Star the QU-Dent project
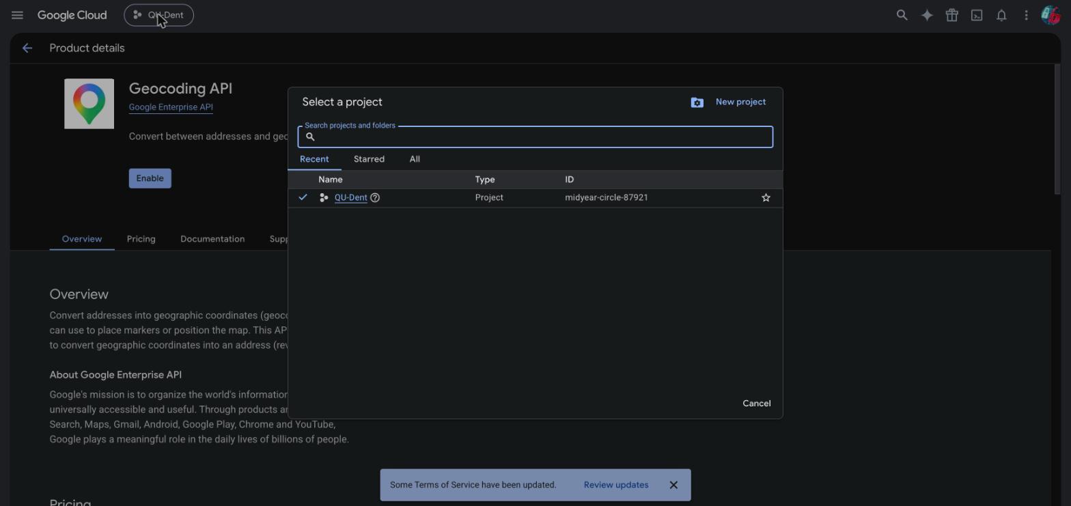1071x506 pixels. click(x=766, y=197)
